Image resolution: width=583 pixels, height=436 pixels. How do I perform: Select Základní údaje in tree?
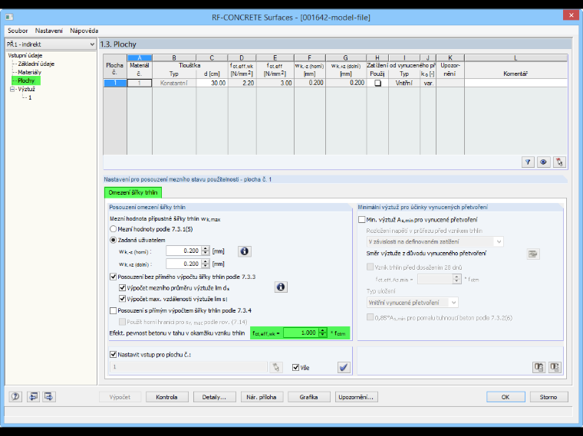pos(36,64)
